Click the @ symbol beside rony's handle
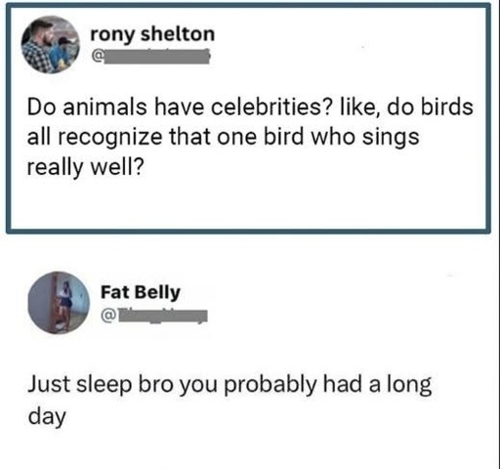Viewport: 500px width, 469px height. click(x=97, y=57)
